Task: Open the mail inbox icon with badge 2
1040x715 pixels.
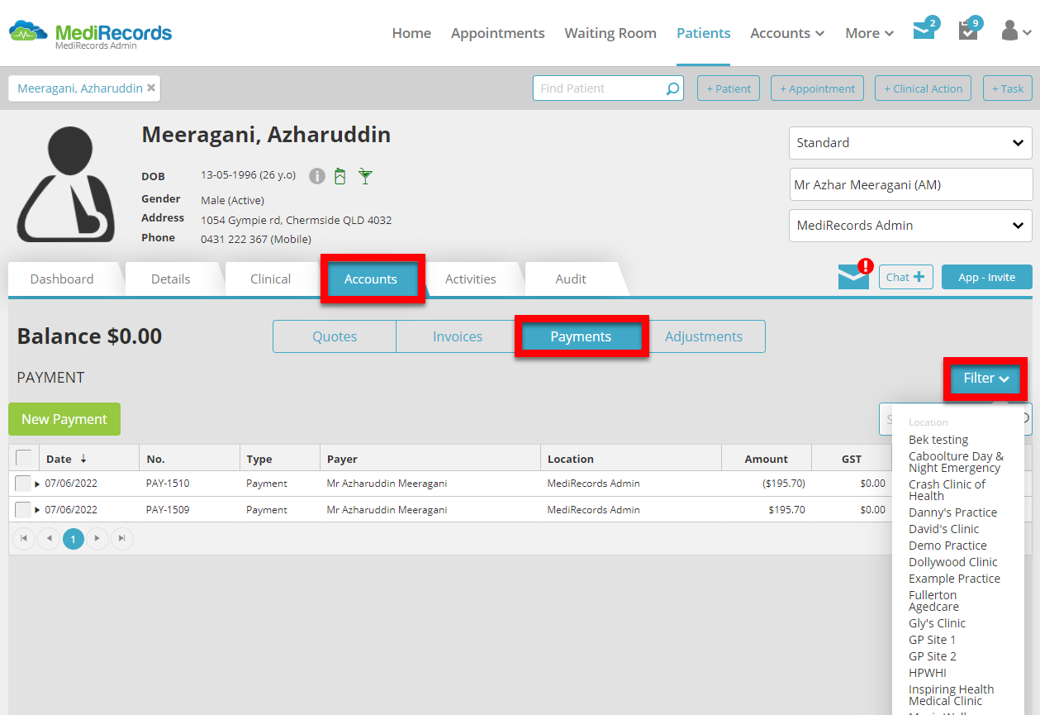Action: pos(924,31)
